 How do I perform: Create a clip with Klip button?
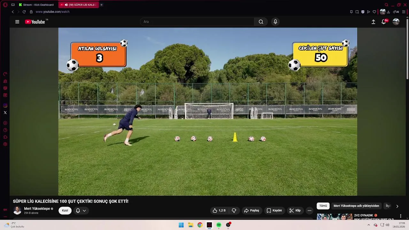295,211
